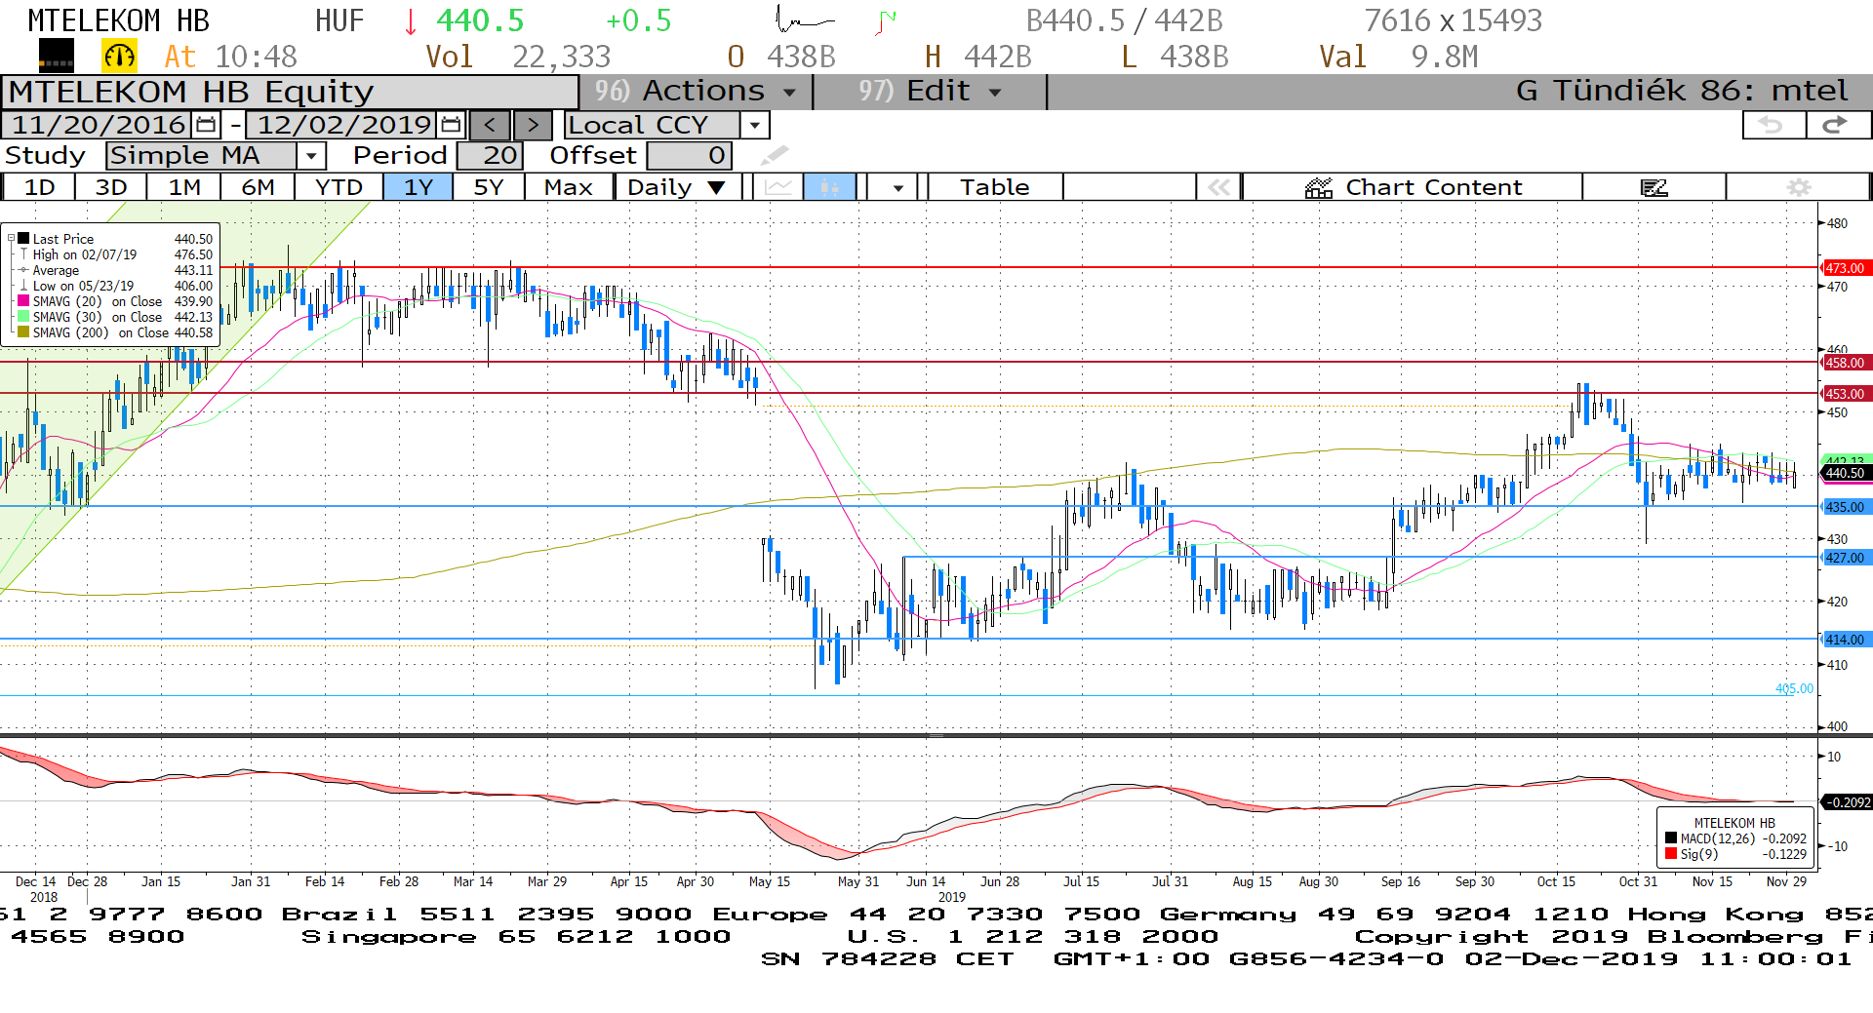The width and height of the screenshot is (1873, 1013).
Task: Select the 6M time range tab
Action: click(258, 187)
